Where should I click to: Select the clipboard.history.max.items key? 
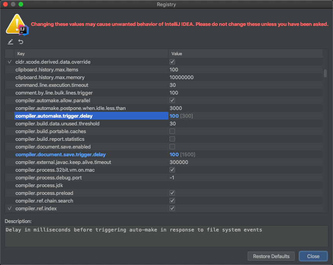pos(47,69)
